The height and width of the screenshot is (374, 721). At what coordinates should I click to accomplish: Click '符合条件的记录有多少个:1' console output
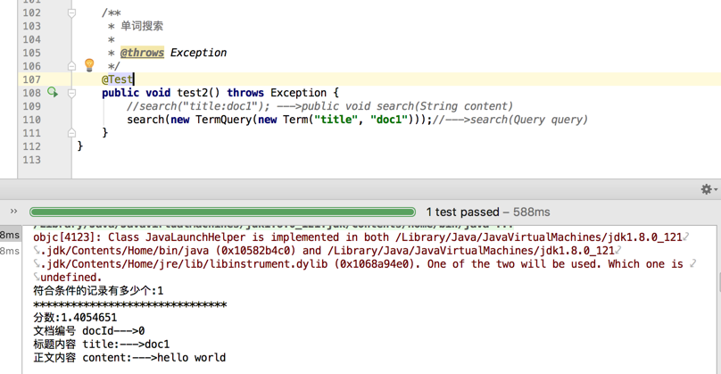pos(98,291)
